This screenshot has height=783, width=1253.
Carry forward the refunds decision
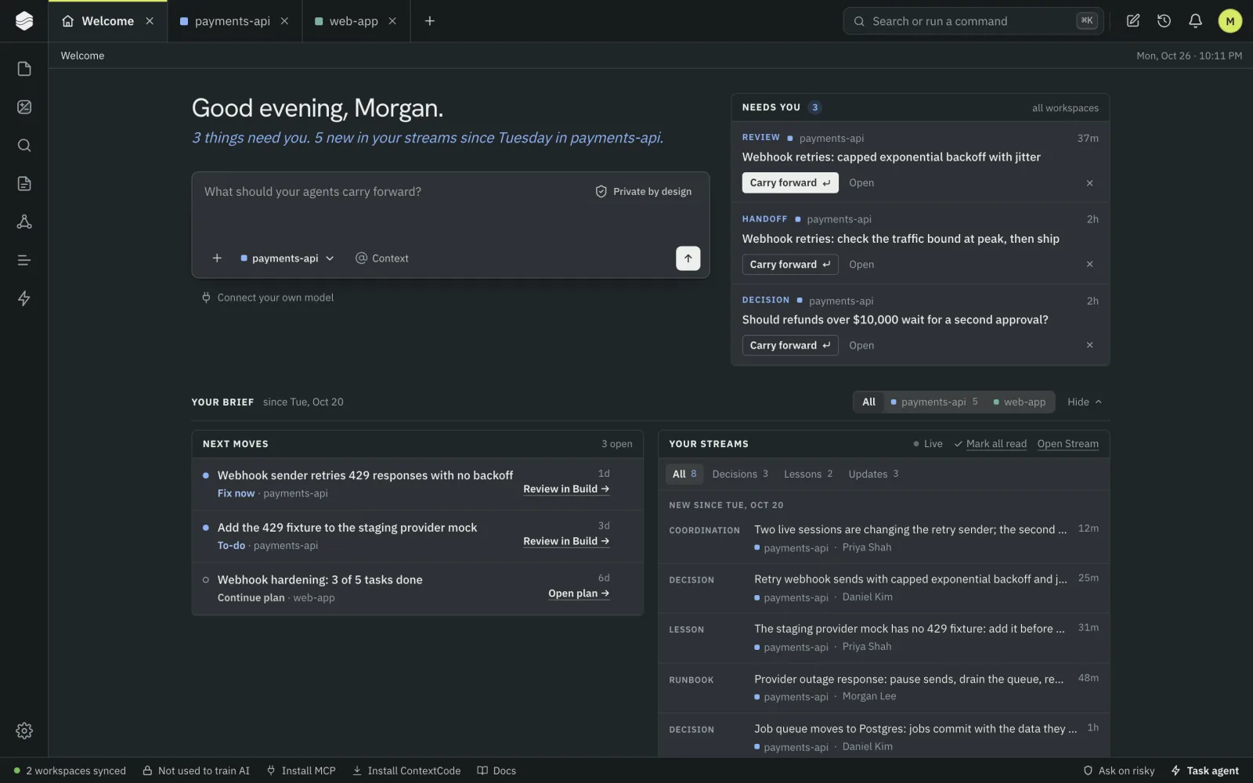click(x=790, y=345)
